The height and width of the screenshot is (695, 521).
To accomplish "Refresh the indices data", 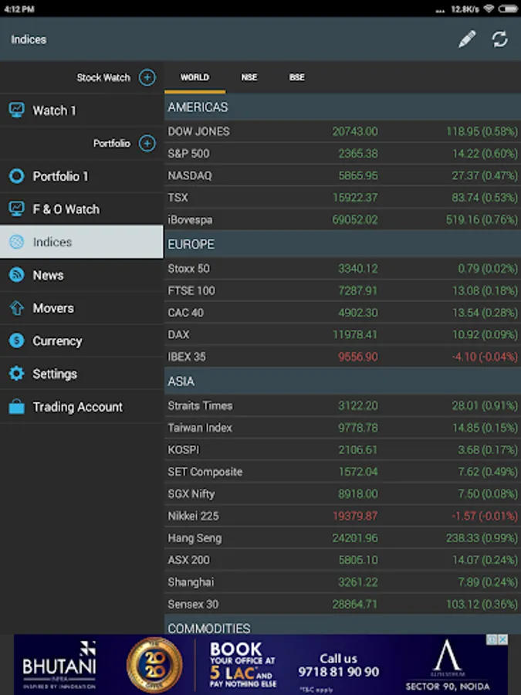I will (x=500, y=39).
